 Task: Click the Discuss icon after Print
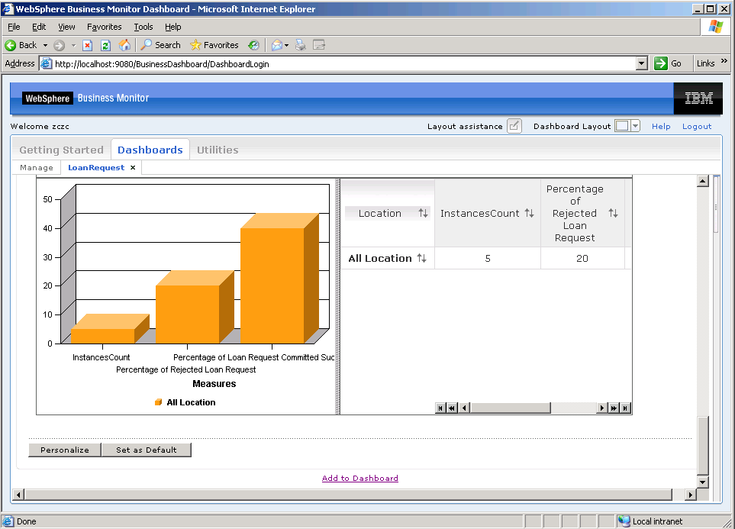[319, 45]
